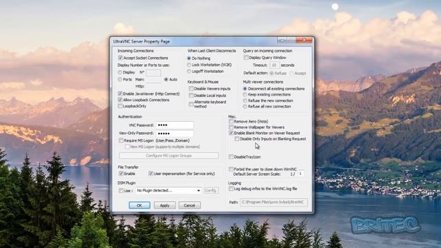
Task: Toggle Allow Loopback Connections checkbox
Action: tap(121, 100)
